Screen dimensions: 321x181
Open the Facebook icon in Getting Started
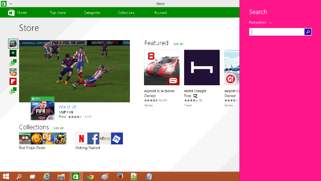click(x=93, y=138)
